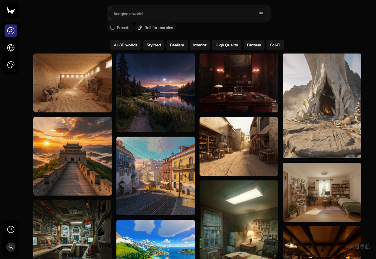This screenshot has height=259, width=376.
Task: Filter worlds by Interior
Action: (x=200, y=45)
